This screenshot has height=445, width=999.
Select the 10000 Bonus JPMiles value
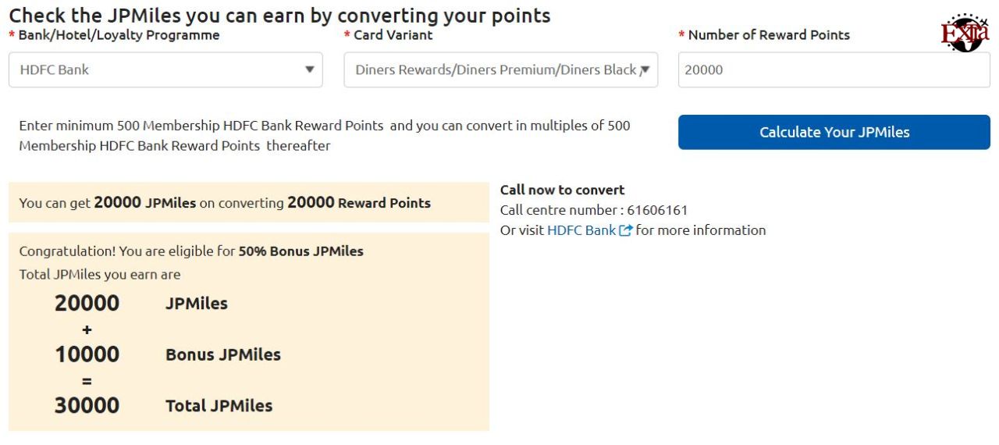87,354
